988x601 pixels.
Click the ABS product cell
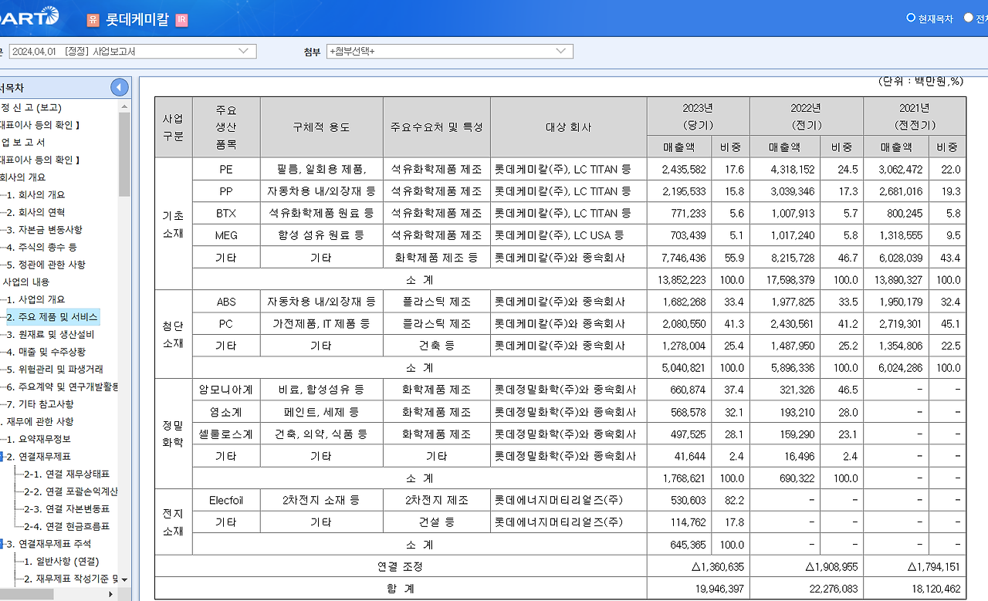pyautogui.click(x=226, y=302)
